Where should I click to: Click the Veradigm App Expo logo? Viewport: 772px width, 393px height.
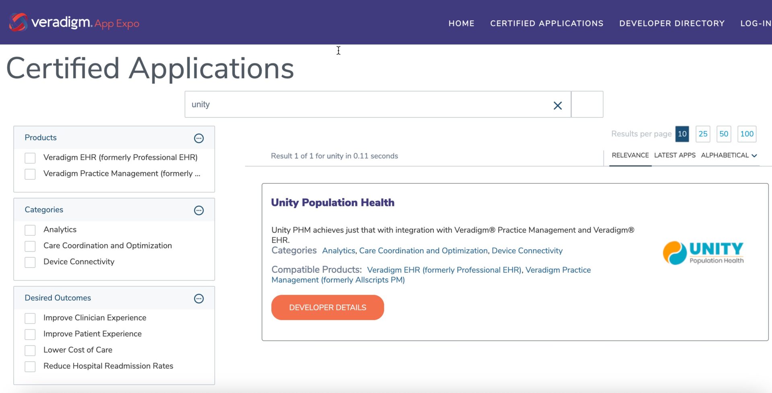click(74, 22)
